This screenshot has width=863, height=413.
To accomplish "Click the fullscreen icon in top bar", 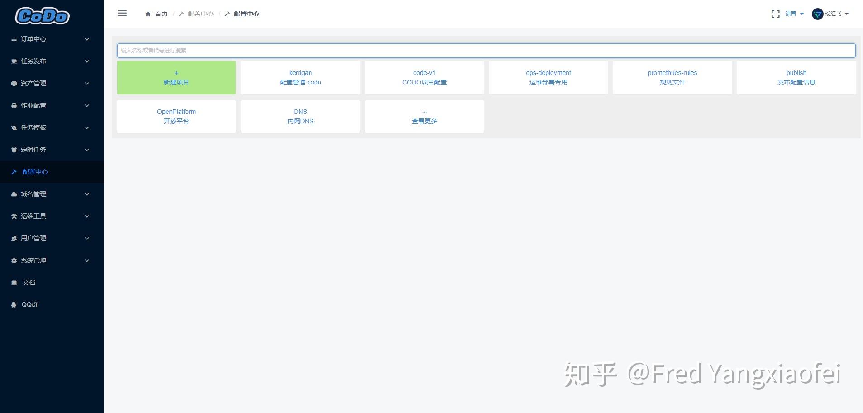I will (x=775, y=14).
